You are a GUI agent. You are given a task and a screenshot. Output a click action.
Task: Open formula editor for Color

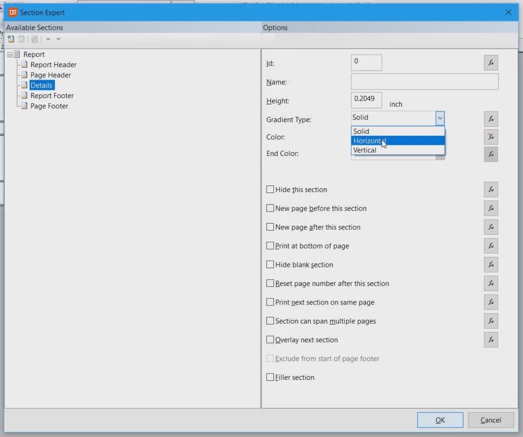pos(491,137)
